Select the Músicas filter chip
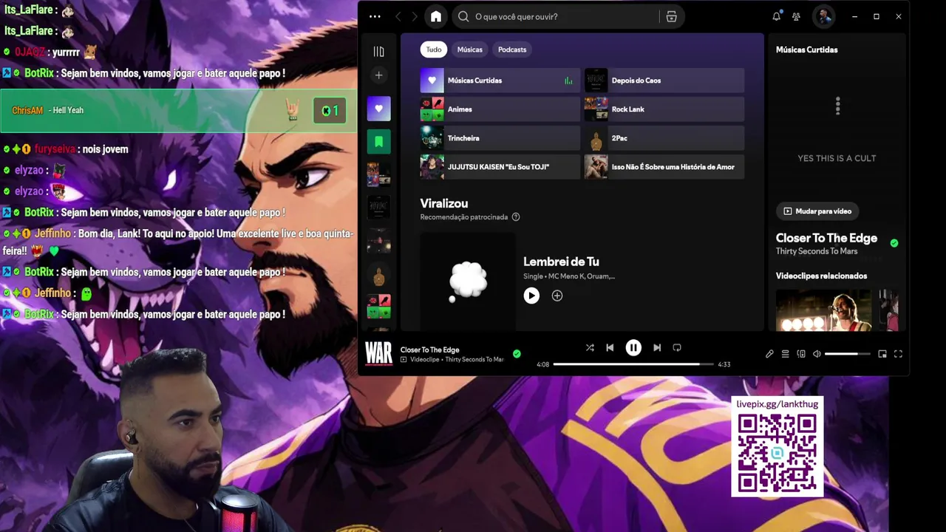Screen dimensions: 946x532 [x=469, y=50]
